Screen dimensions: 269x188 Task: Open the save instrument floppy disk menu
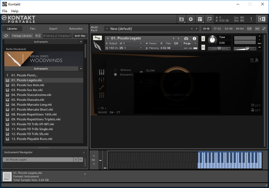pyautogui.click(x=181, y=19)
